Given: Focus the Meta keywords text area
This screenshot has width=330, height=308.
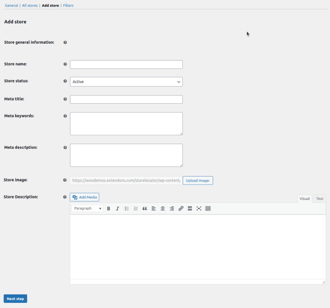Looking at the screenshot, I should [126, 123].
